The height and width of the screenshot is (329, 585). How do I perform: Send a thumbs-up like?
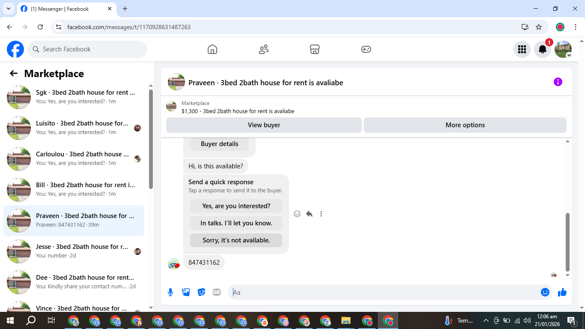[562, 292]
